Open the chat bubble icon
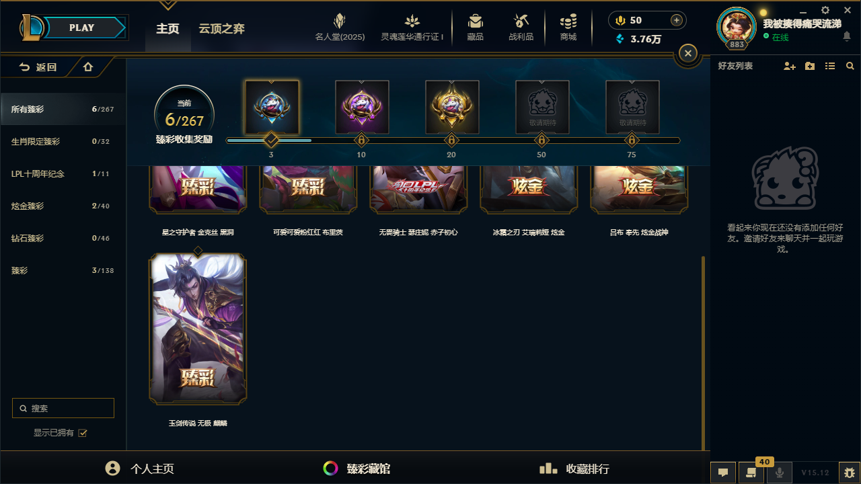This screenshot has width=861, height=484. click(723, 473)
